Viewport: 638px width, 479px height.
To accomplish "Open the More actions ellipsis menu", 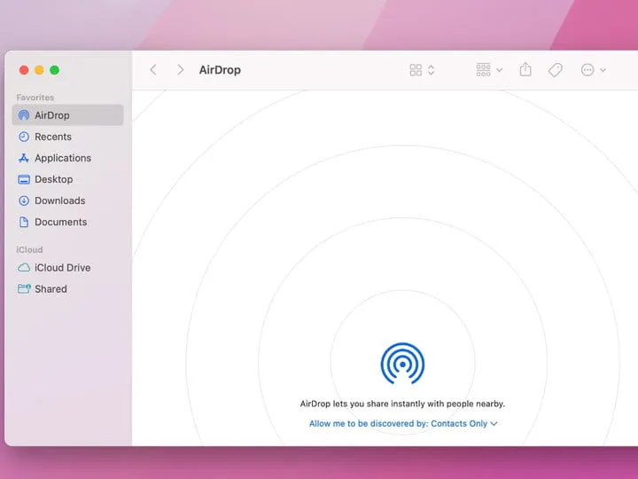I will click(x=593, y=70).
